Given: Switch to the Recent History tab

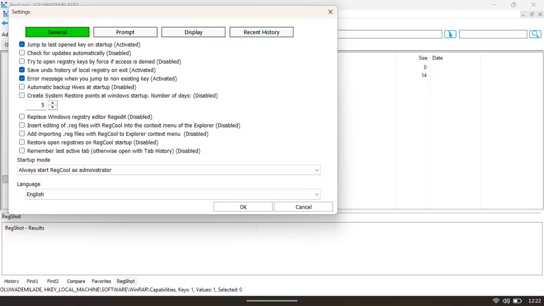Looking at the screenshot, I should tap(261, 32).
